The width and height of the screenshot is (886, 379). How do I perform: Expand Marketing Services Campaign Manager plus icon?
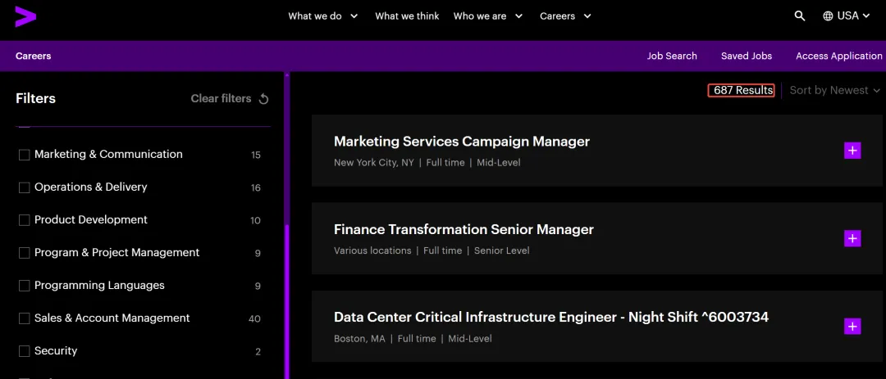click(852, 151)
